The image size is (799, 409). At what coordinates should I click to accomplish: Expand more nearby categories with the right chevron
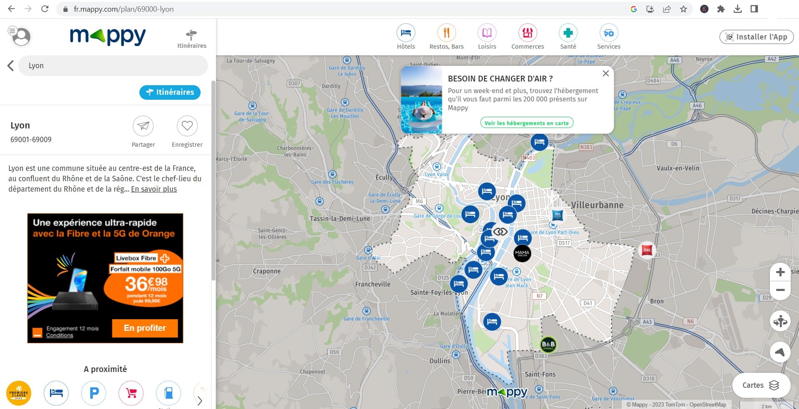point(200,401)
